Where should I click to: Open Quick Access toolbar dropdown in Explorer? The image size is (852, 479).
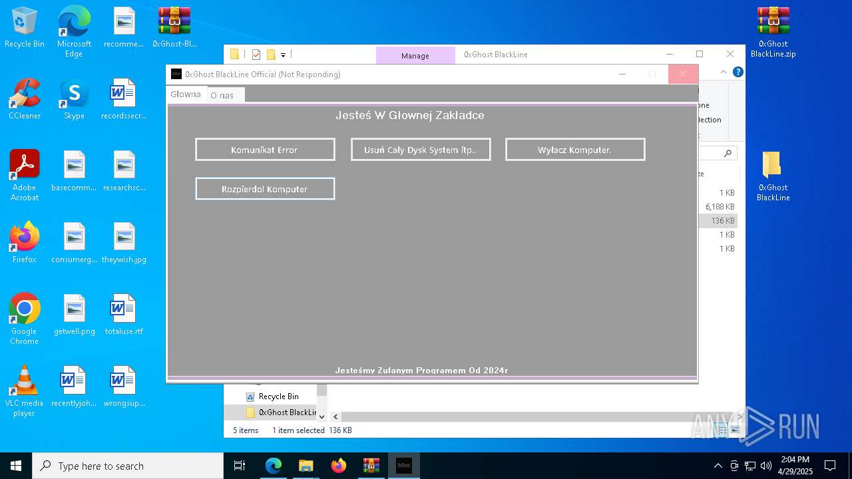click(x=283, y=55)
